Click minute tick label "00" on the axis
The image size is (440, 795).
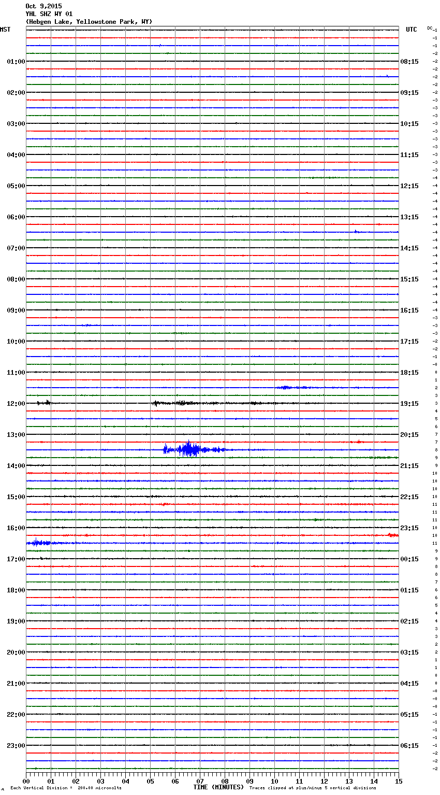[x=26, y=781]
